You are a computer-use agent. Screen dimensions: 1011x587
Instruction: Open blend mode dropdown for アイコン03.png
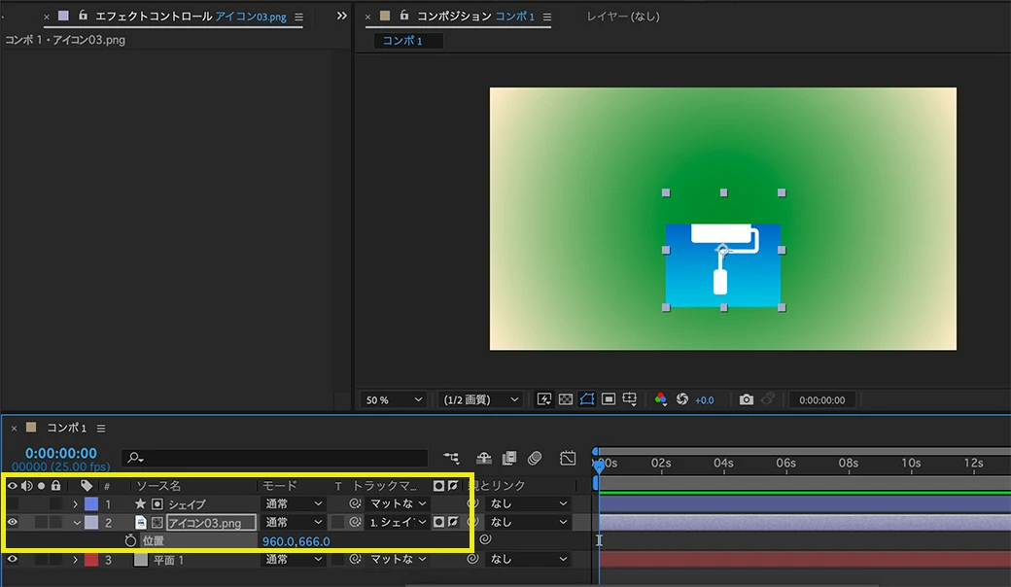(x=294, y=522)
